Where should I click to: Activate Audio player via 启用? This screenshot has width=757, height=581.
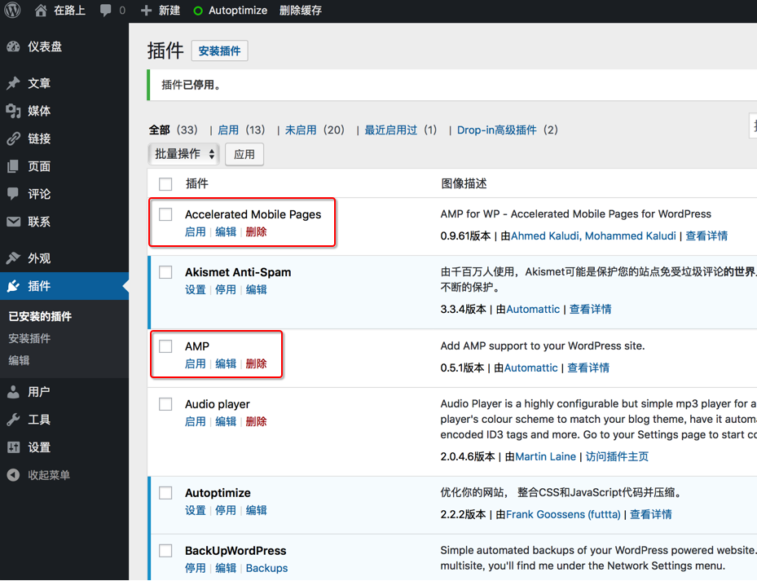point(196,421)
